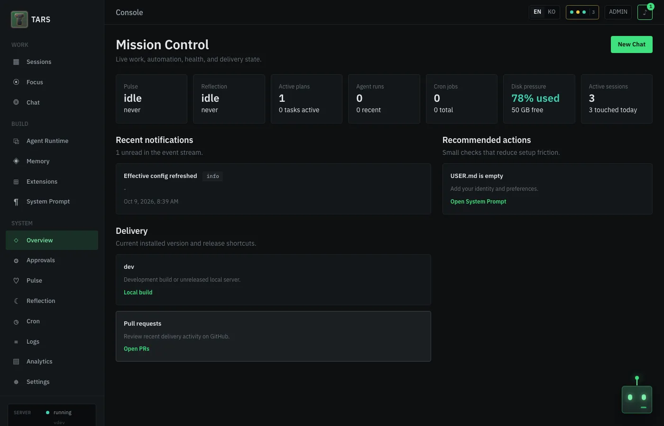
Task: Click the Extensions grid icon
Action: click(x=16, y=182)
